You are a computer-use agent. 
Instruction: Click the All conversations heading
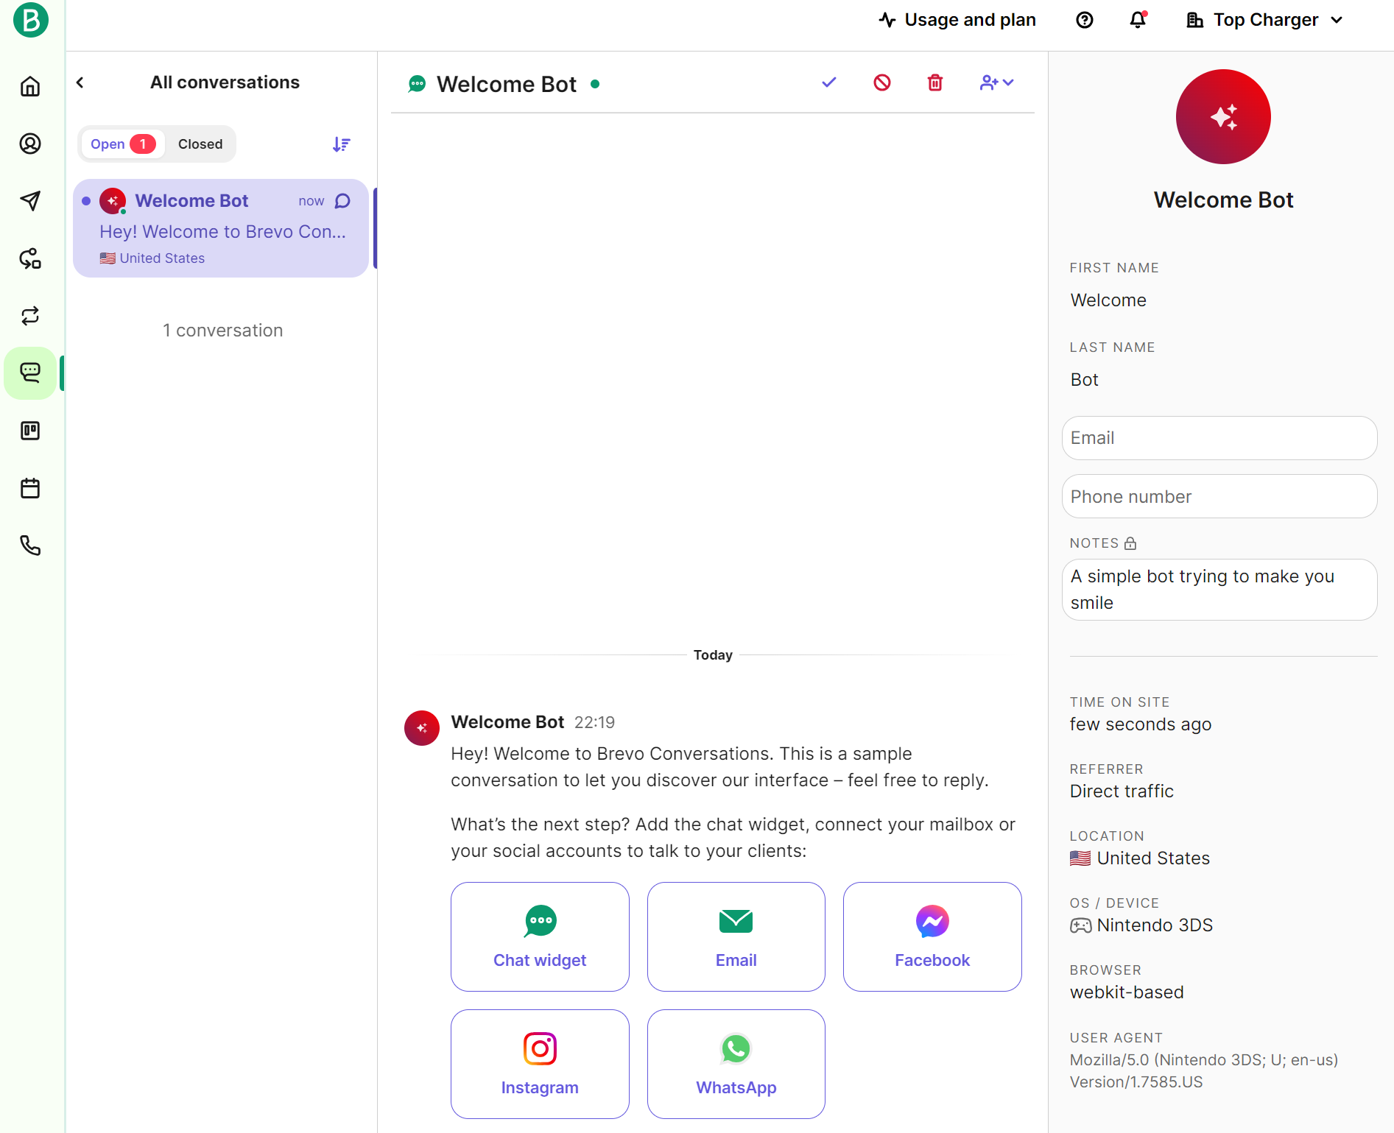[225, 82]
